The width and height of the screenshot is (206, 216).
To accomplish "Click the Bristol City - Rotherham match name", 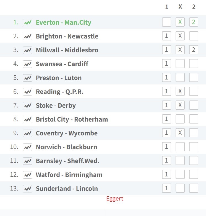I will click(x=72, y=119).
